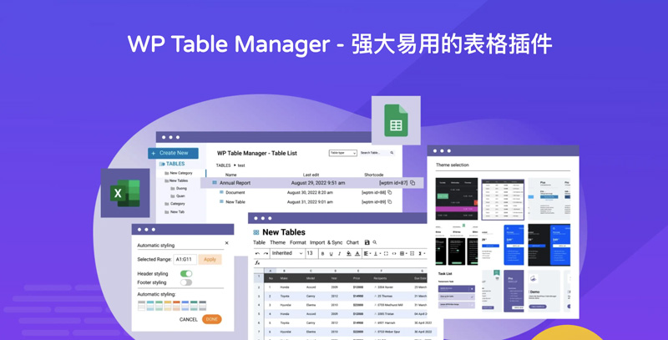Image resolution: width=668 pixels, height=340 pixels.
Task: Click the Selected Range input A1:G11
Action: pos(185,259)
